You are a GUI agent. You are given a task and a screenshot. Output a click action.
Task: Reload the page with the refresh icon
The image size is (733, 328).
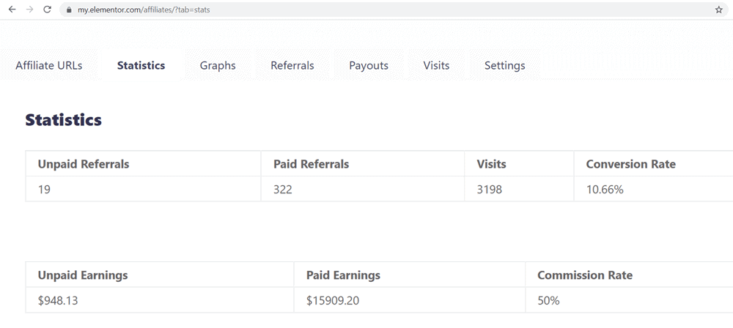coord(47,10)
